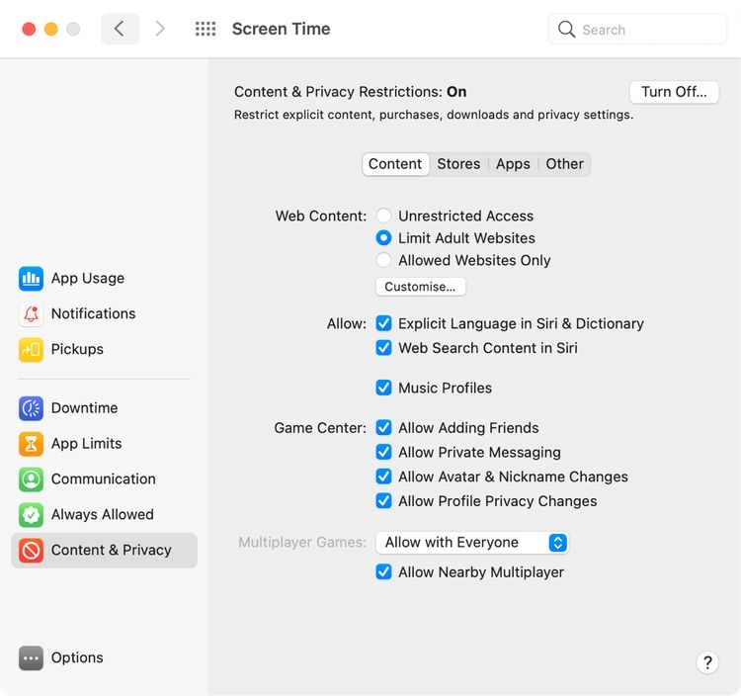Uncheck Allow Profile Privacy Changes
Image resolution: width=741 pixels, height=696 pixels.
pos(383,500)
